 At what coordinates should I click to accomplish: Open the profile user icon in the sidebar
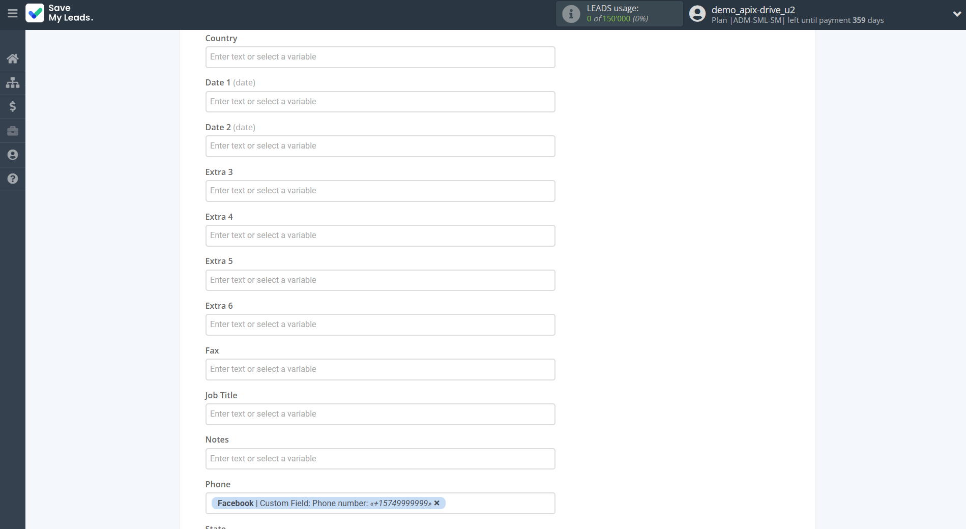tap(13, 155)
